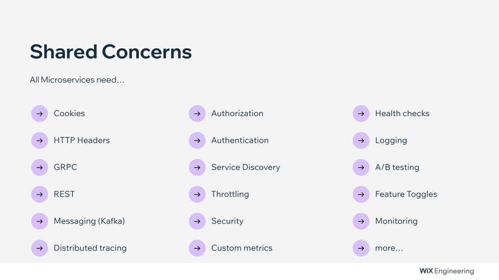499x280 pixels.
Task: Select the All Microservices need… subtitle
Action: tap(77, 80)
